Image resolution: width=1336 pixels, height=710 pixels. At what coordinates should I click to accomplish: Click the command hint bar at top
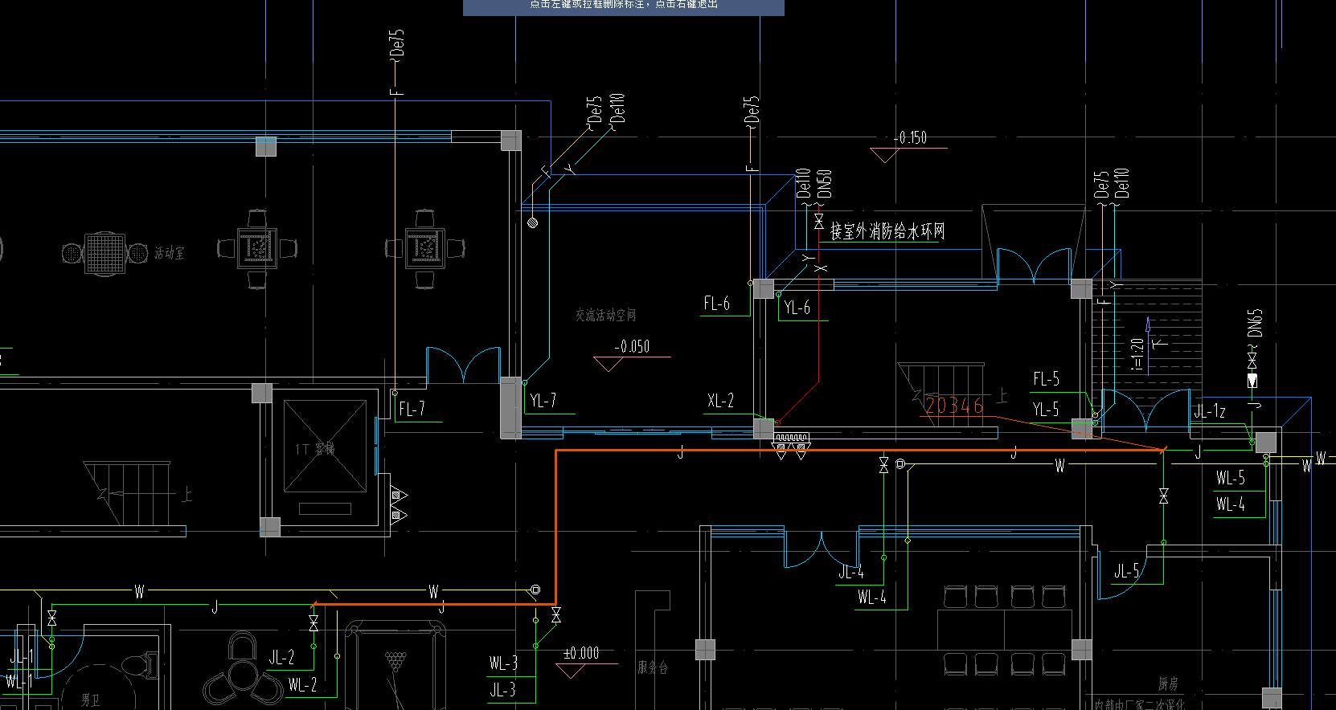tap(624, 7)
